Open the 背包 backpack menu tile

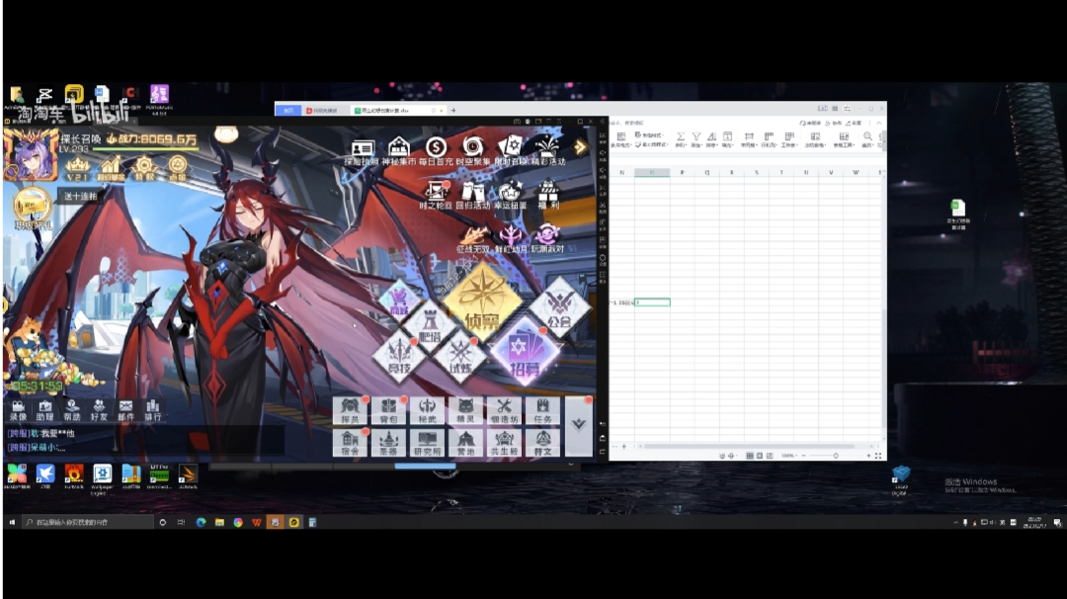388,411
